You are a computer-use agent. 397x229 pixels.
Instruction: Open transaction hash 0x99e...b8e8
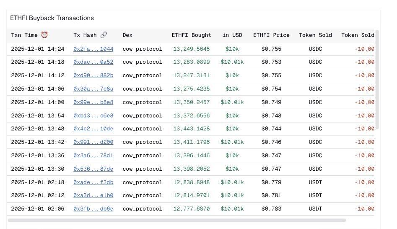tap(93, 102)
